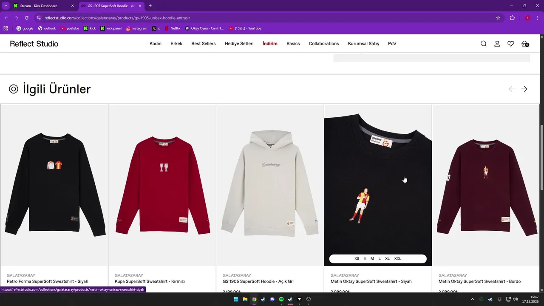
Task: Open Chrome's three-dot menu
Action: (538, 18)
